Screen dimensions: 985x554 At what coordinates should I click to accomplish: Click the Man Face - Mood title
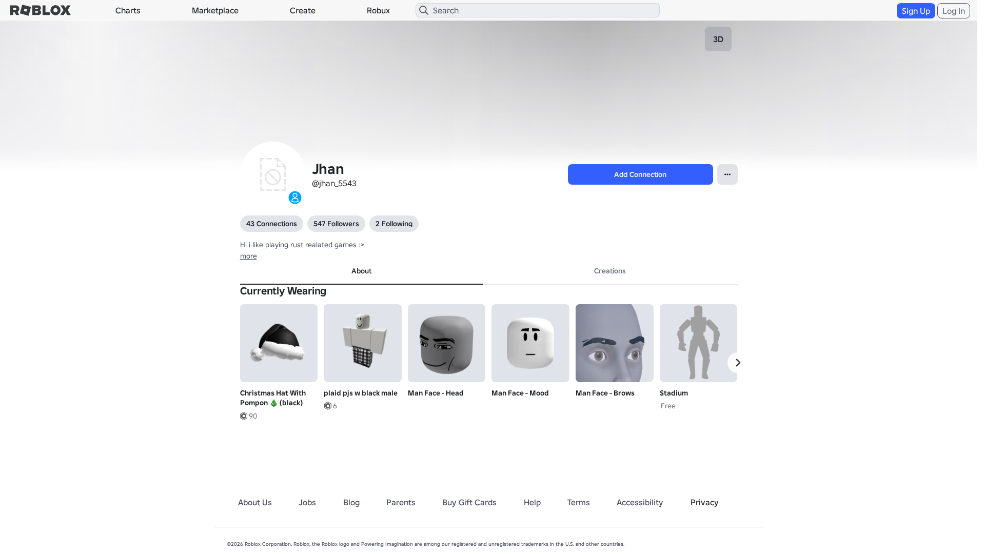point(520,393)
